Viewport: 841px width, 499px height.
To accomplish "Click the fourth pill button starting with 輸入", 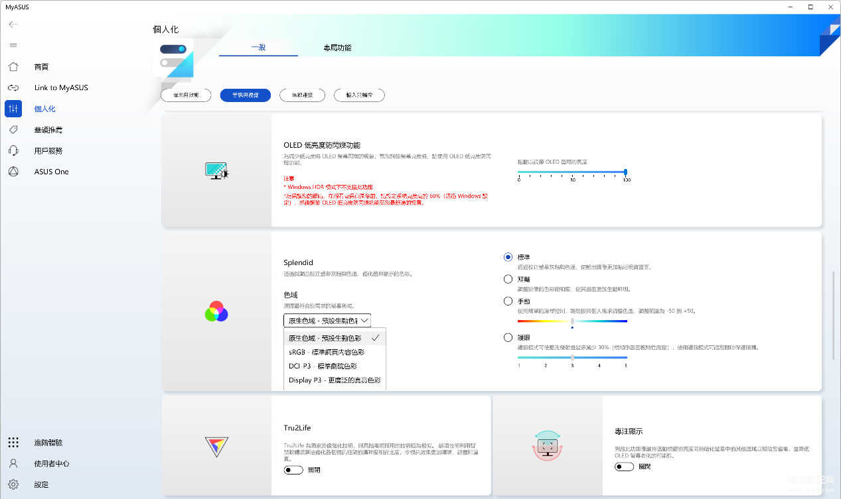I will (x=359, y=95).
